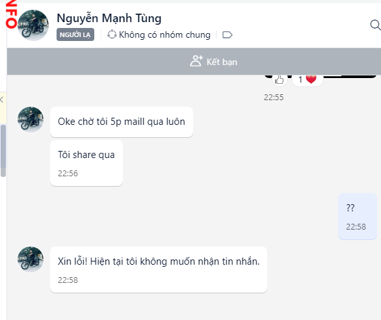
Task: Open the search messages magnifier icon
Action: click(x=375, y=25)
